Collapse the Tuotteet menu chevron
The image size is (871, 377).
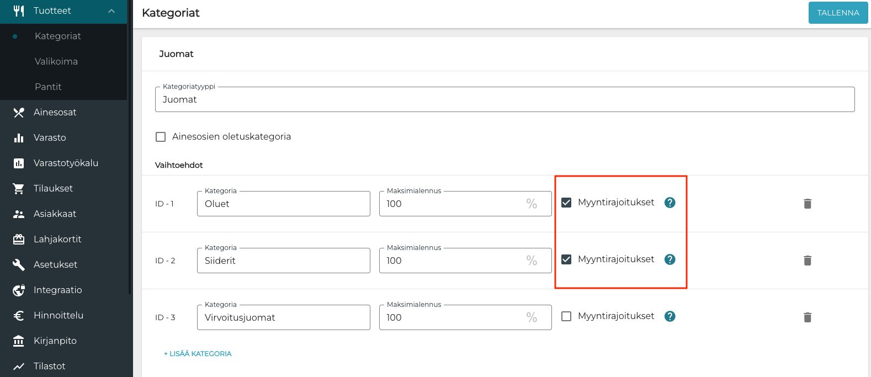[x=111, y=11]
